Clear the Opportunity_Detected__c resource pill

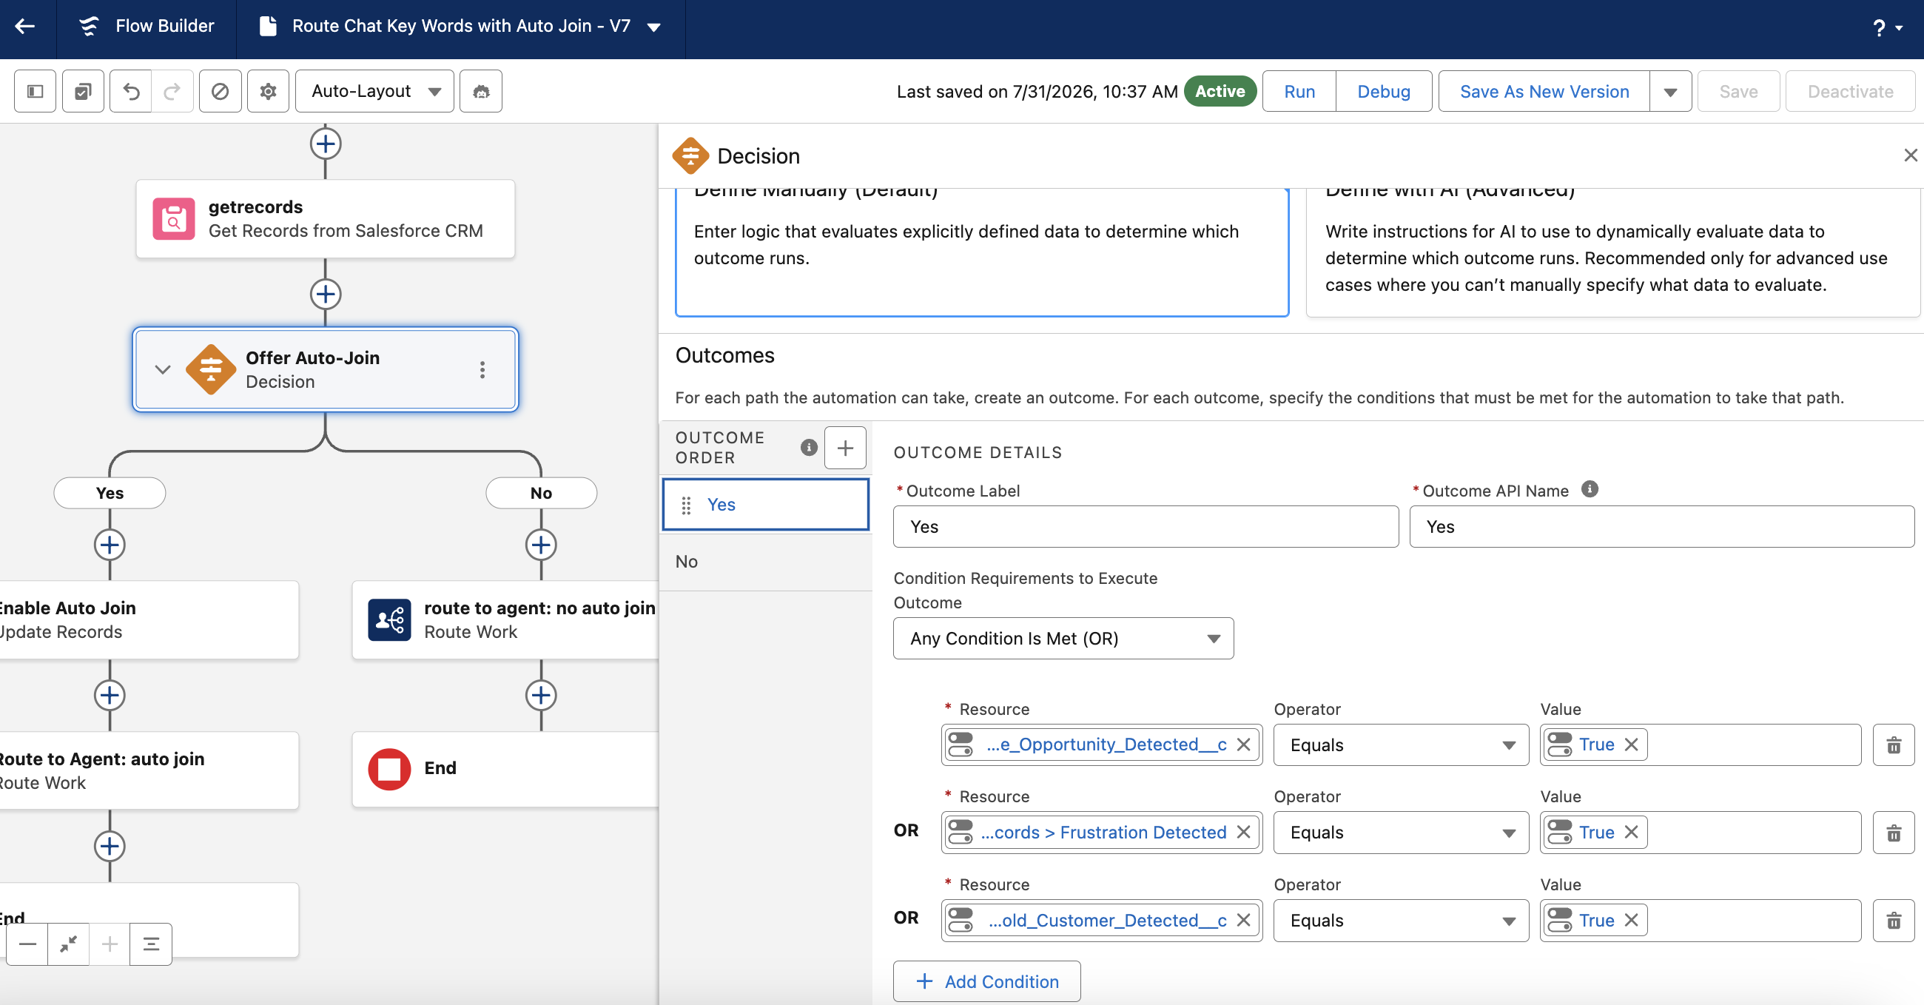pos(1244,744)
